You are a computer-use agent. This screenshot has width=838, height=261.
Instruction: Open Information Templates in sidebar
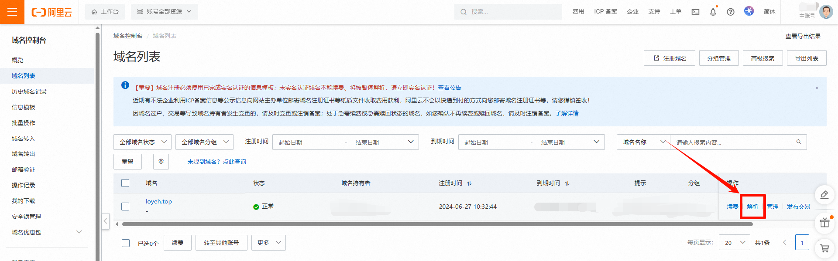[24, 107]
